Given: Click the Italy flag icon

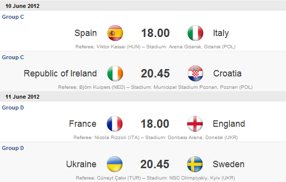Looking at the screenshot, I should 195,33.
